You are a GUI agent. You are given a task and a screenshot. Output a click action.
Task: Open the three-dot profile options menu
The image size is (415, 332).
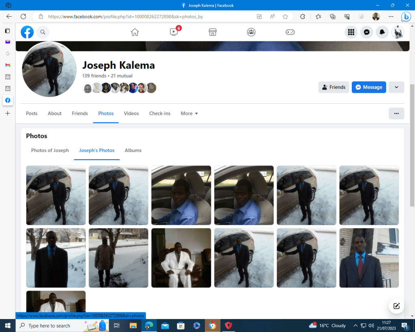396,114
